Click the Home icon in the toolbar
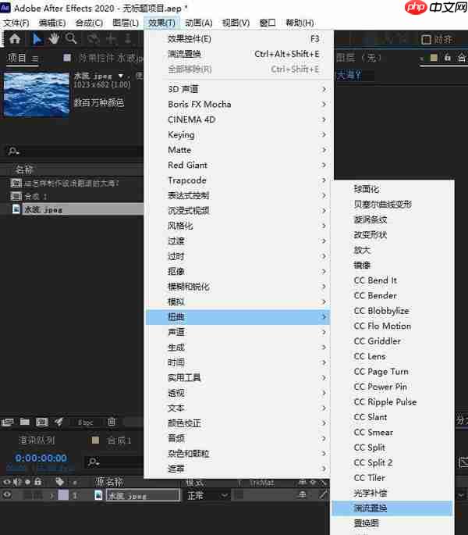 click(x=15, y=39)
